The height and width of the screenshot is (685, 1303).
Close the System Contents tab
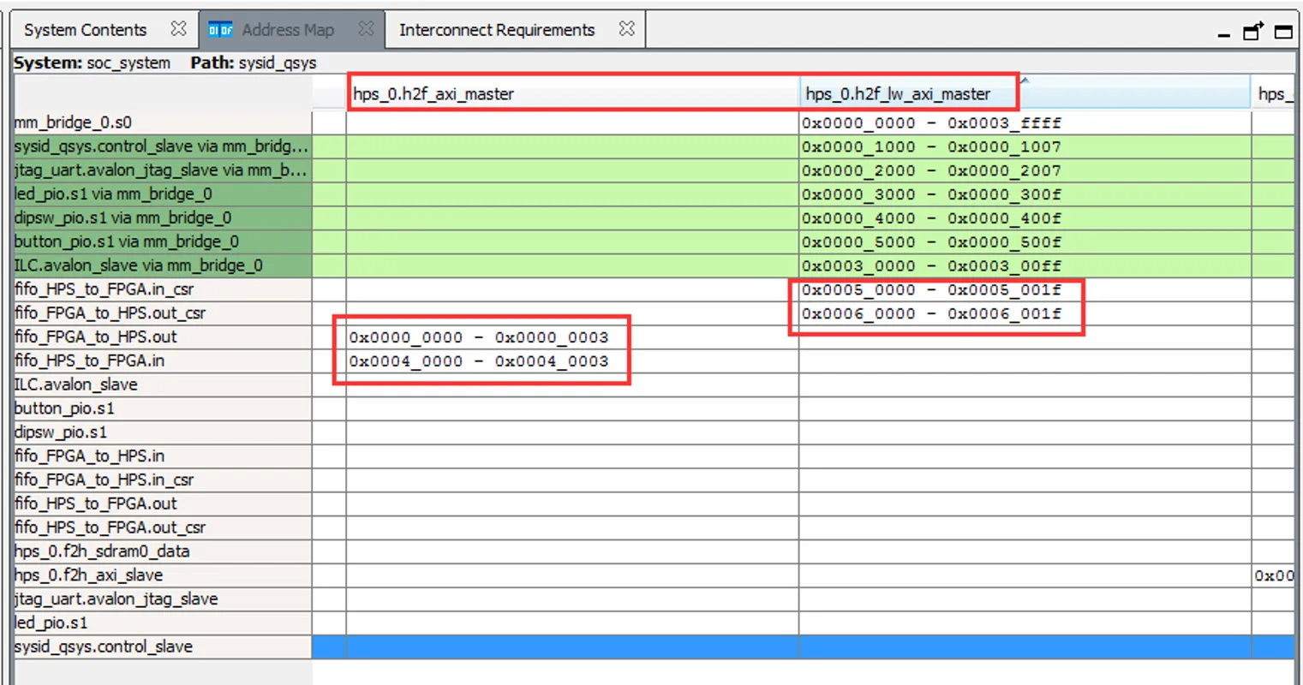(x=179, y=28)
